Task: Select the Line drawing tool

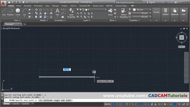Action: 4,12
